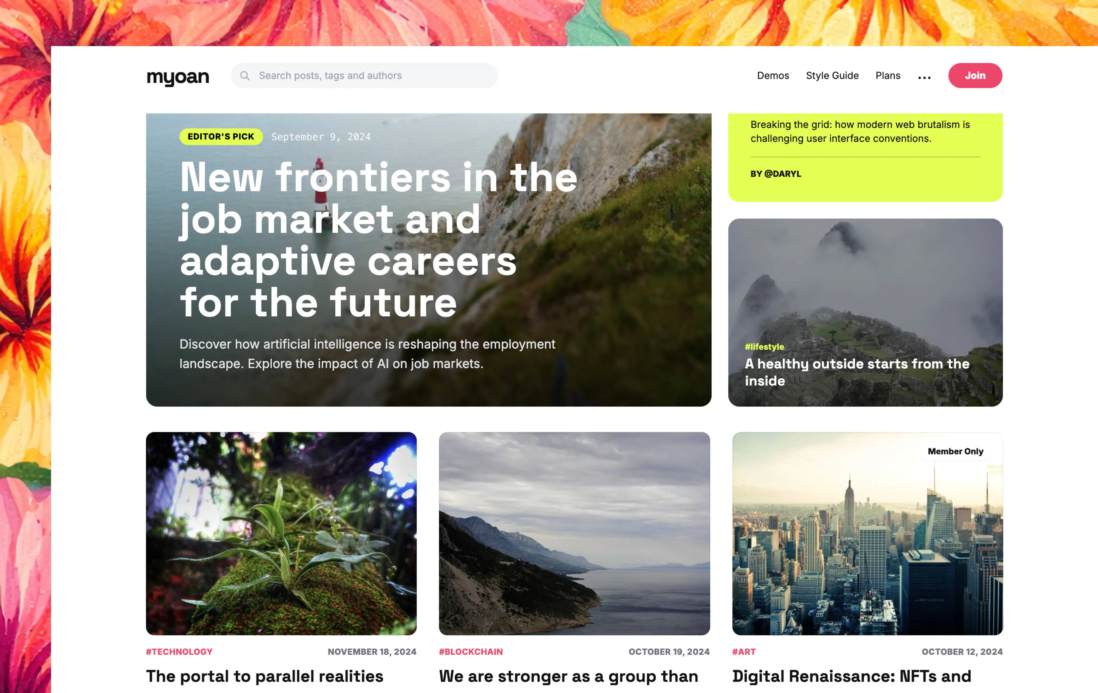1098x693 pixels.
Task: Visit the @DARYL author link
Action: pos(776,174)
